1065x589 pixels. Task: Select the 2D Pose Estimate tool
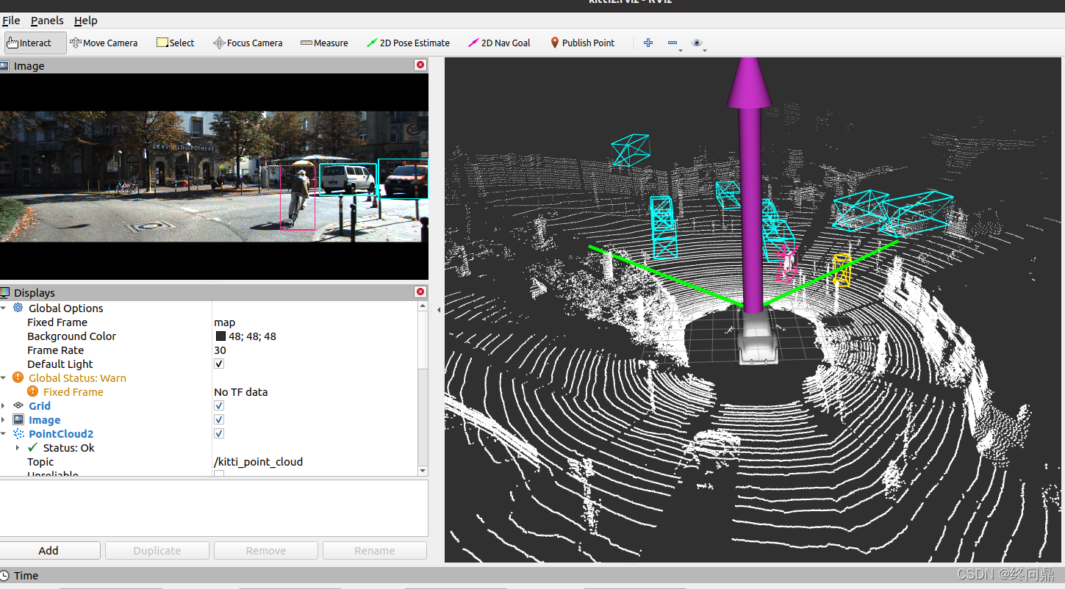coord(408,43)
